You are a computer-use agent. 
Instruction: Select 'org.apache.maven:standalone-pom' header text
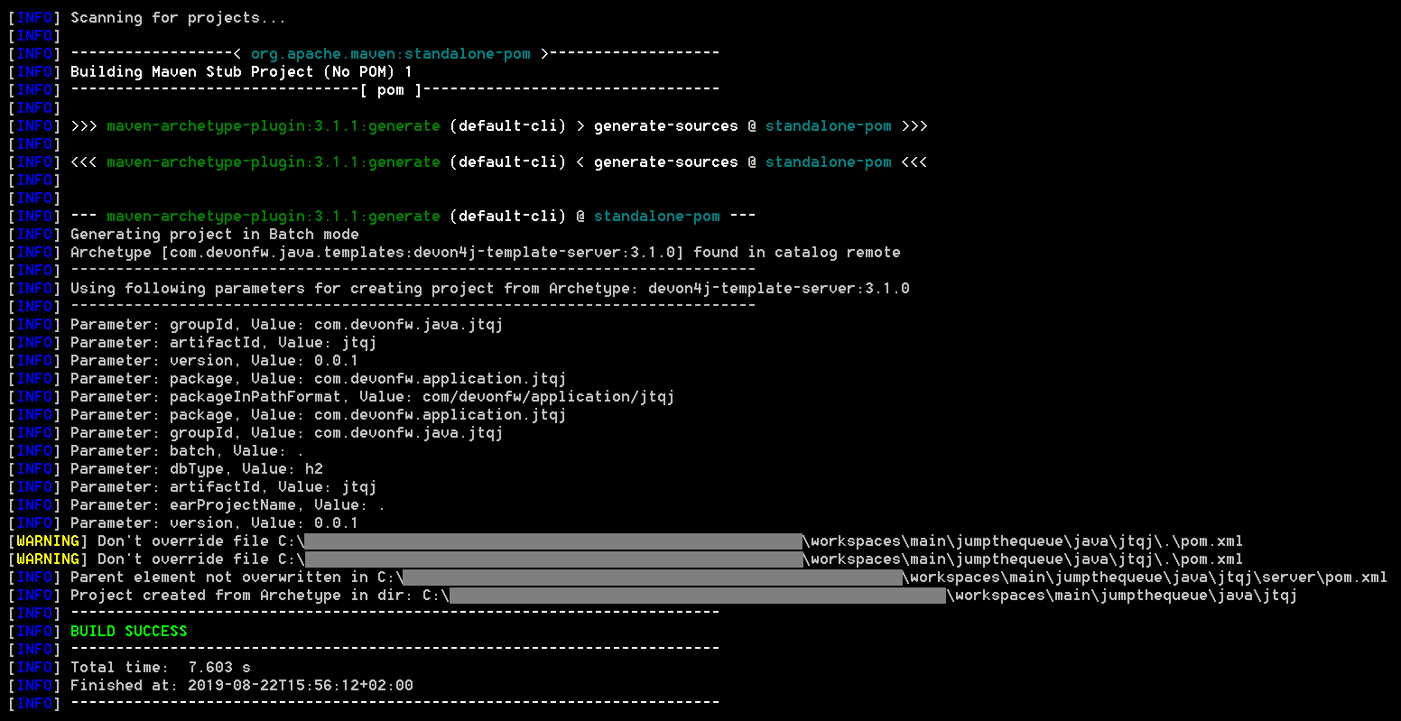(x=391, y=54)
